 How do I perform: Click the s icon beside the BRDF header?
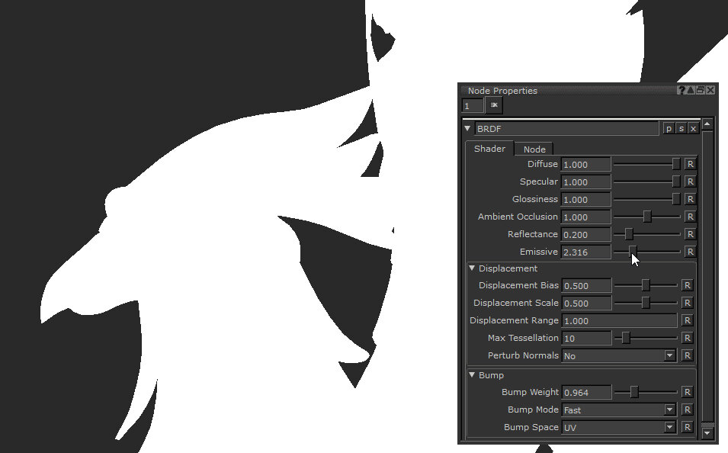click(680, 128)
